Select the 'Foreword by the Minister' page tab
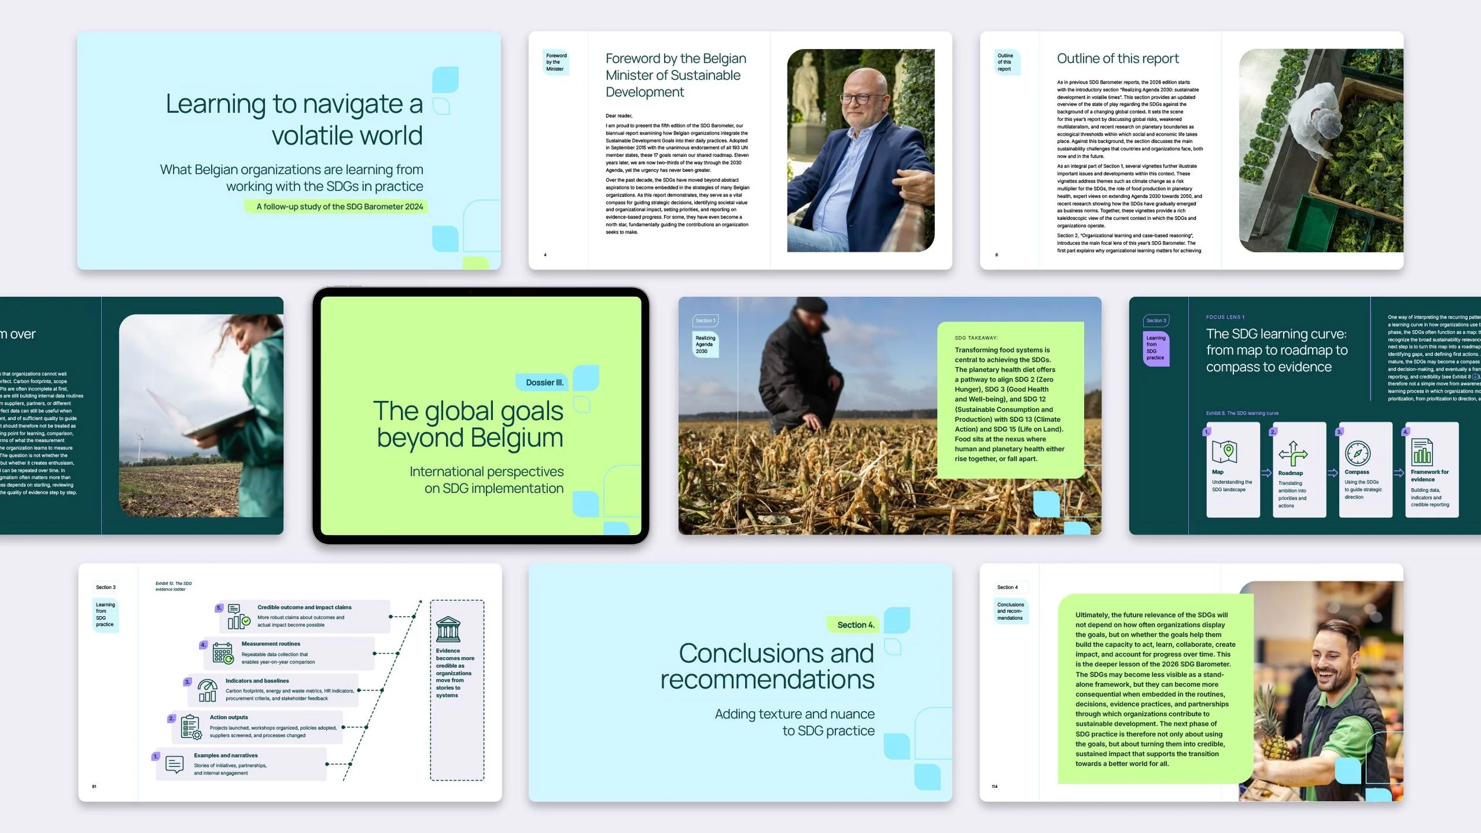This screenshot has height=833, width=1481. click(x=556, y=62)
